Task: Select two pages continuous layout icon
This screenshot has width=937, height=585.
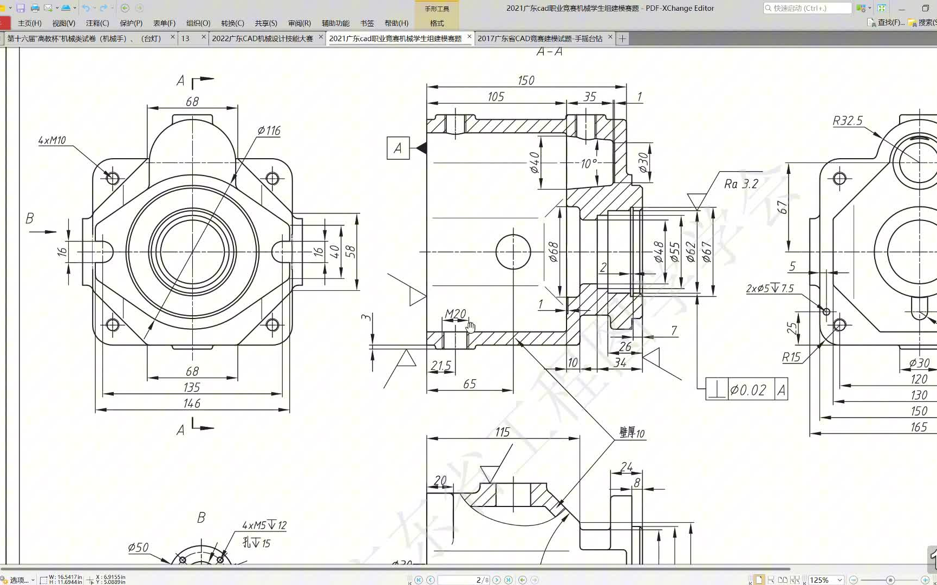Action: pyautogui.click(x=795, y=580)
